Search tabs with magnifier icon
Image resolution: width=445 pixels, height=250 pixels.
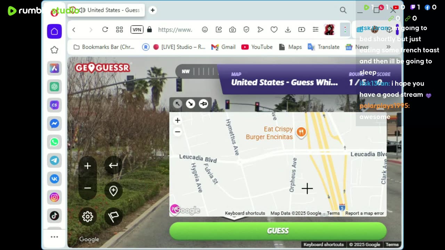[343, 10]
